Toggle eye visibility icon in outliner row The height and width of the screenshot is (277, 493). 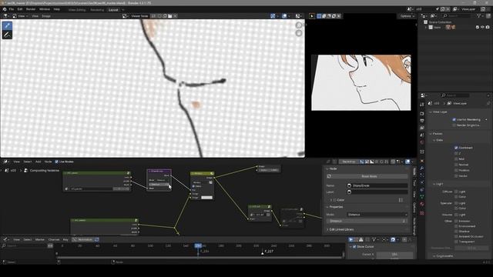coord(482,28)
